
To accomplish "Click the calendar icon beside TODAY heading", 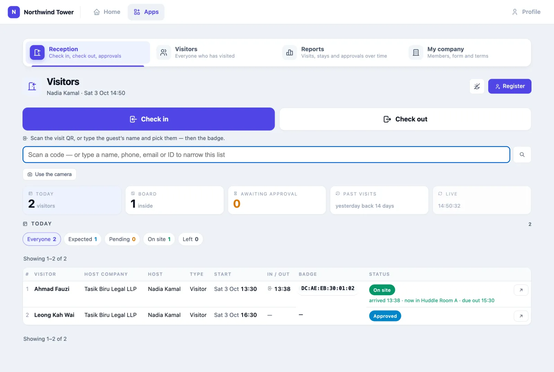I will pos(25,224).
